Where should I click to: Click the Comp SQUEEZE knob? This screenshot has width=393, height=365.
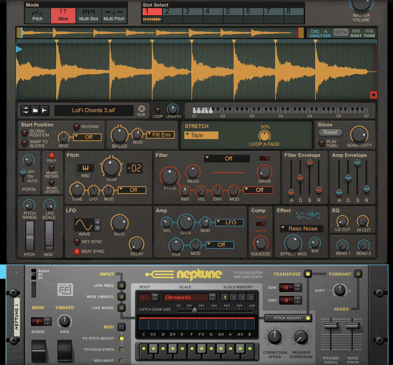pos(261,243)
